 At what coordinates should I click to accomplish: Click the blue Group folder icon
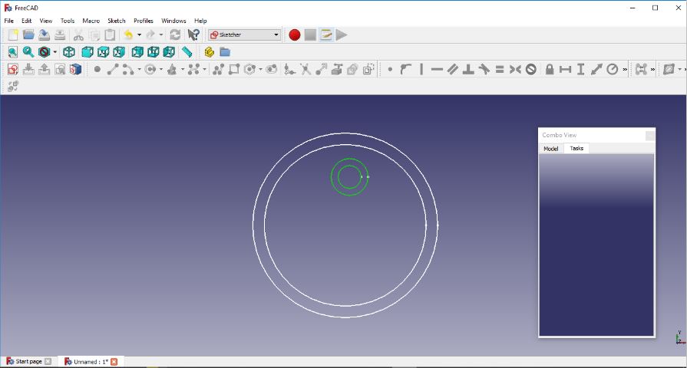pos(225,52)
